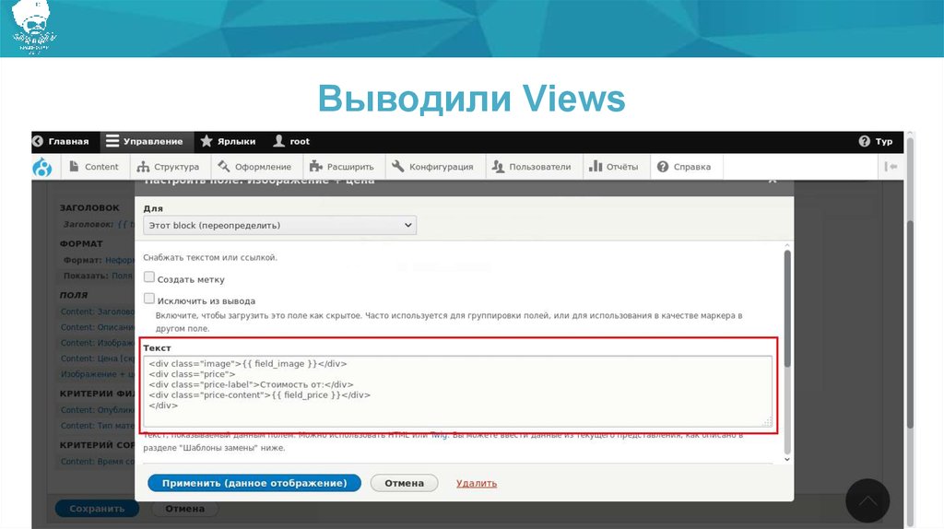Viewport: 944px width, 529px height.
Task: Click the round scroll-to-top arrow button
Action: pos(867,500)
